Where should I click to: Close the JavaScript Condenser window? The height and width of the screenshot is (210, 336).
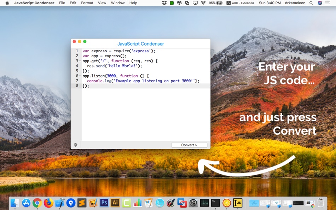[74, 42]
